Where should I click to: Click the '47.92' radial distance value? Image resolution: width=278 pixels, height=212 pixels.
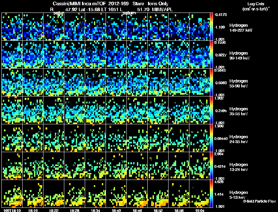tap(71, 9)
